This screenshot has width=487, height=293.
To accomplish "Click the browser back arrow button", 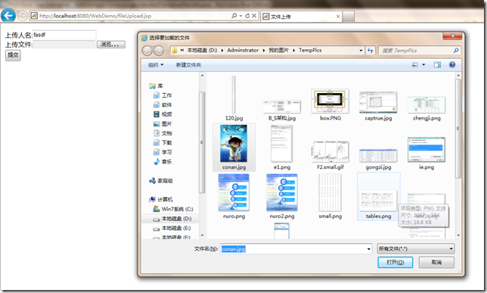I will pos(8,16).
